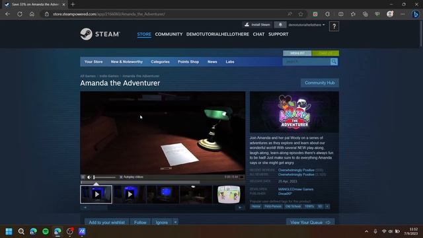The image size is (423, 238).
Task: Open Edge settings and more menu
Action: [x=403, y=14]
